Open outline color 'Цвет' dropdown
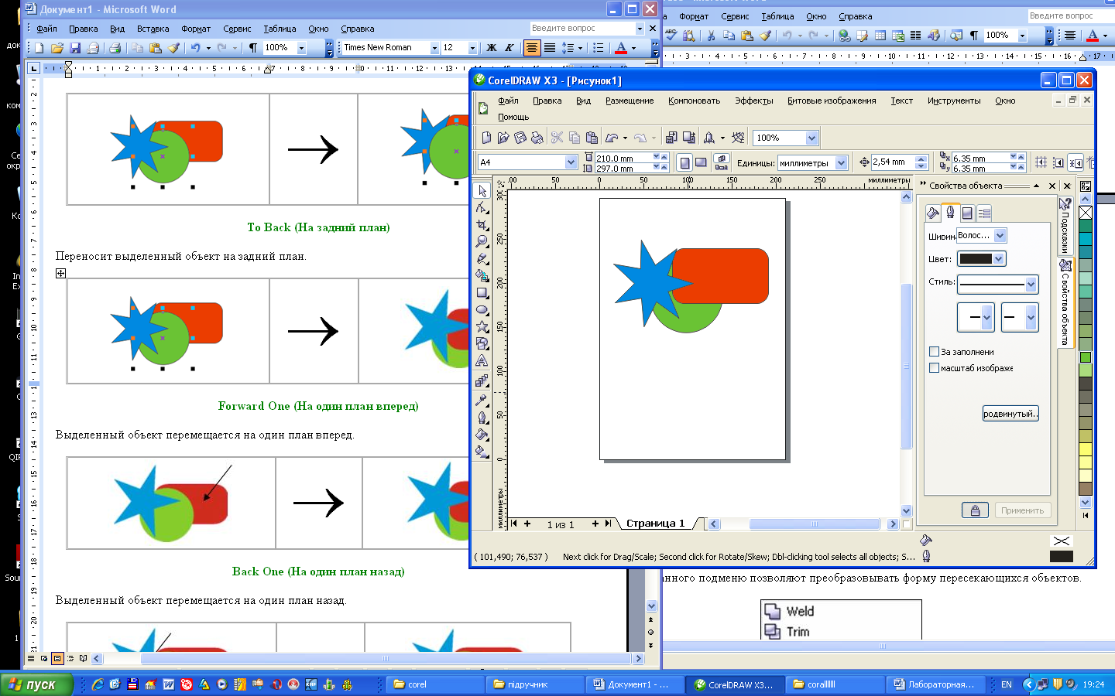This screenshot has height=696, width=1115. (998, 259)
